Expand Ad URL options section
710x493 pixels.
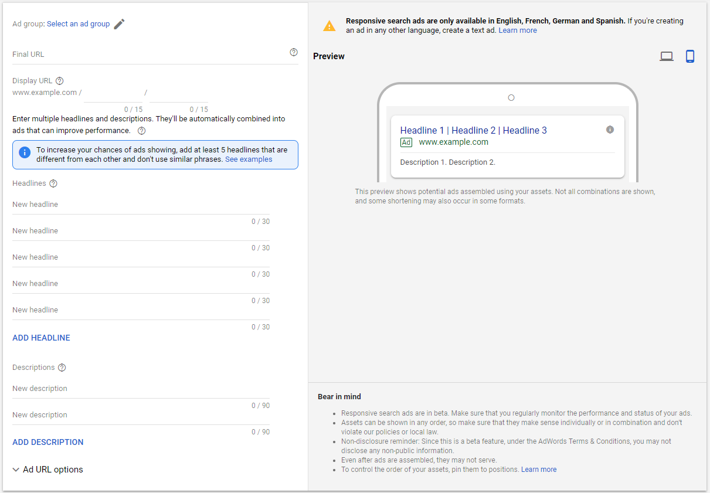click(x=47, y=470)
